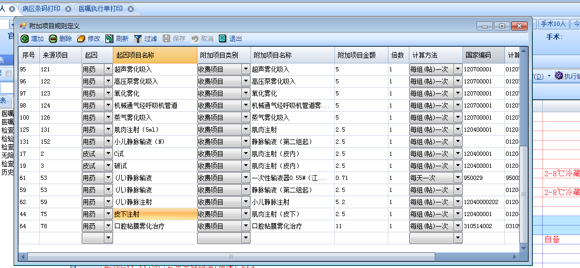The width and height of the screenshot is (580, 268).
Task: Click the 附加项目金额 column header
Action: click(x=361, y=55)
